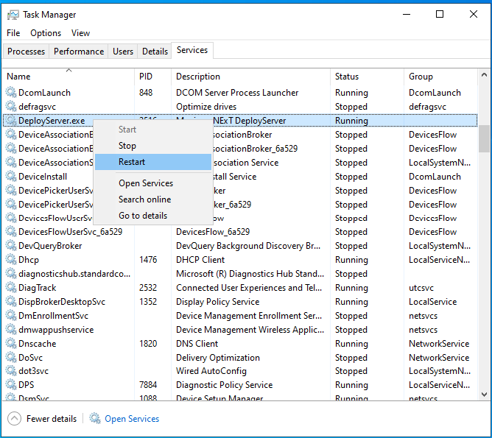The width and height of the screenshot is (492, 438).
Task: Sort by the Status column header
Action: point(367,77)
